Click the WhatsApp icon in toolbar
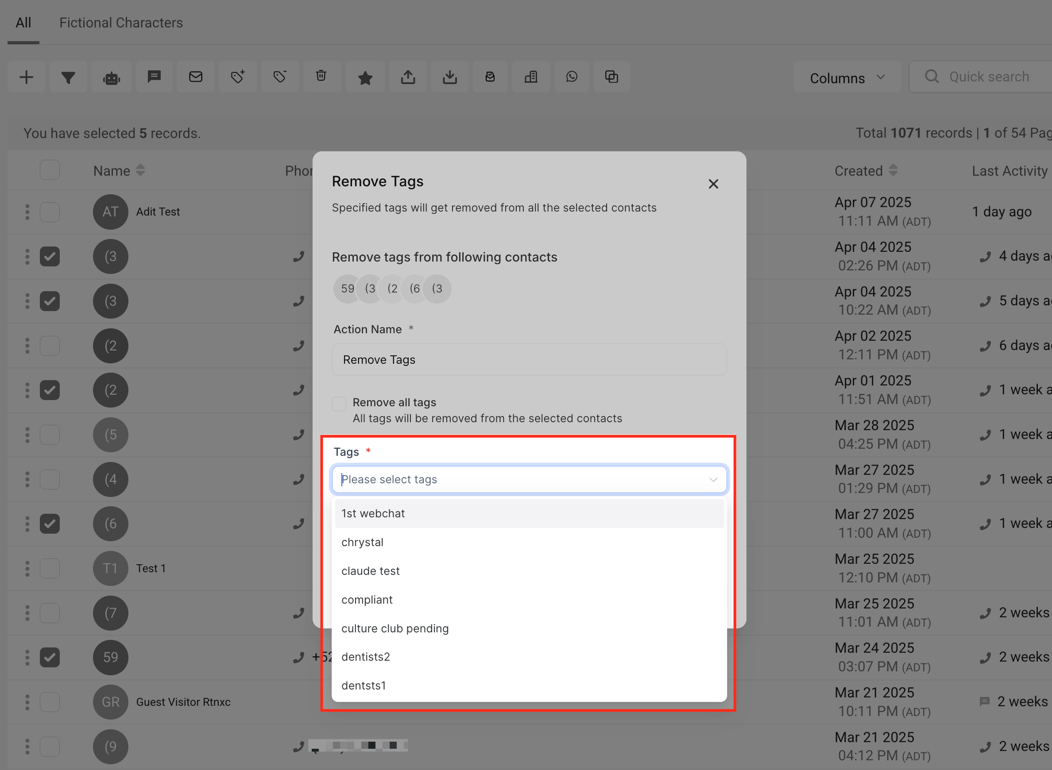Viewport: 1052px width, 770px height. click(x=571, y=77)
